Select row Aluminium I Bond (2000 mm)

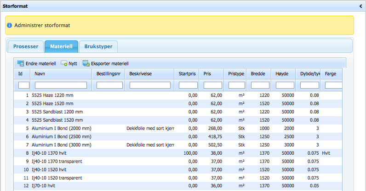tap(62, 128)
